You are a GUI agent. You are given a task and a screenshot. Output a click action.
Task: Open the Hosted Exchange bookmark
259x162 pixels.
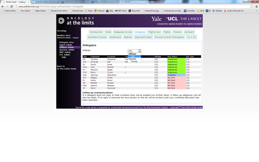coord(150,11)
